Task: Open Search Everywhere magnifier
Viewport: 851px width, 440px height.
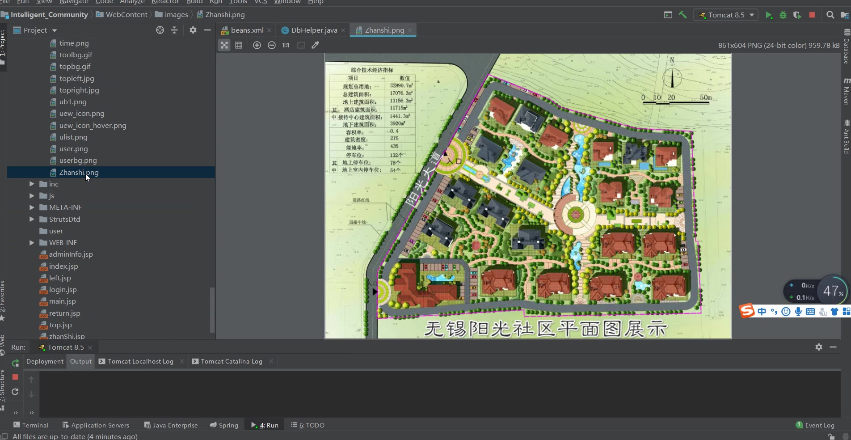Action: [830, 15]
